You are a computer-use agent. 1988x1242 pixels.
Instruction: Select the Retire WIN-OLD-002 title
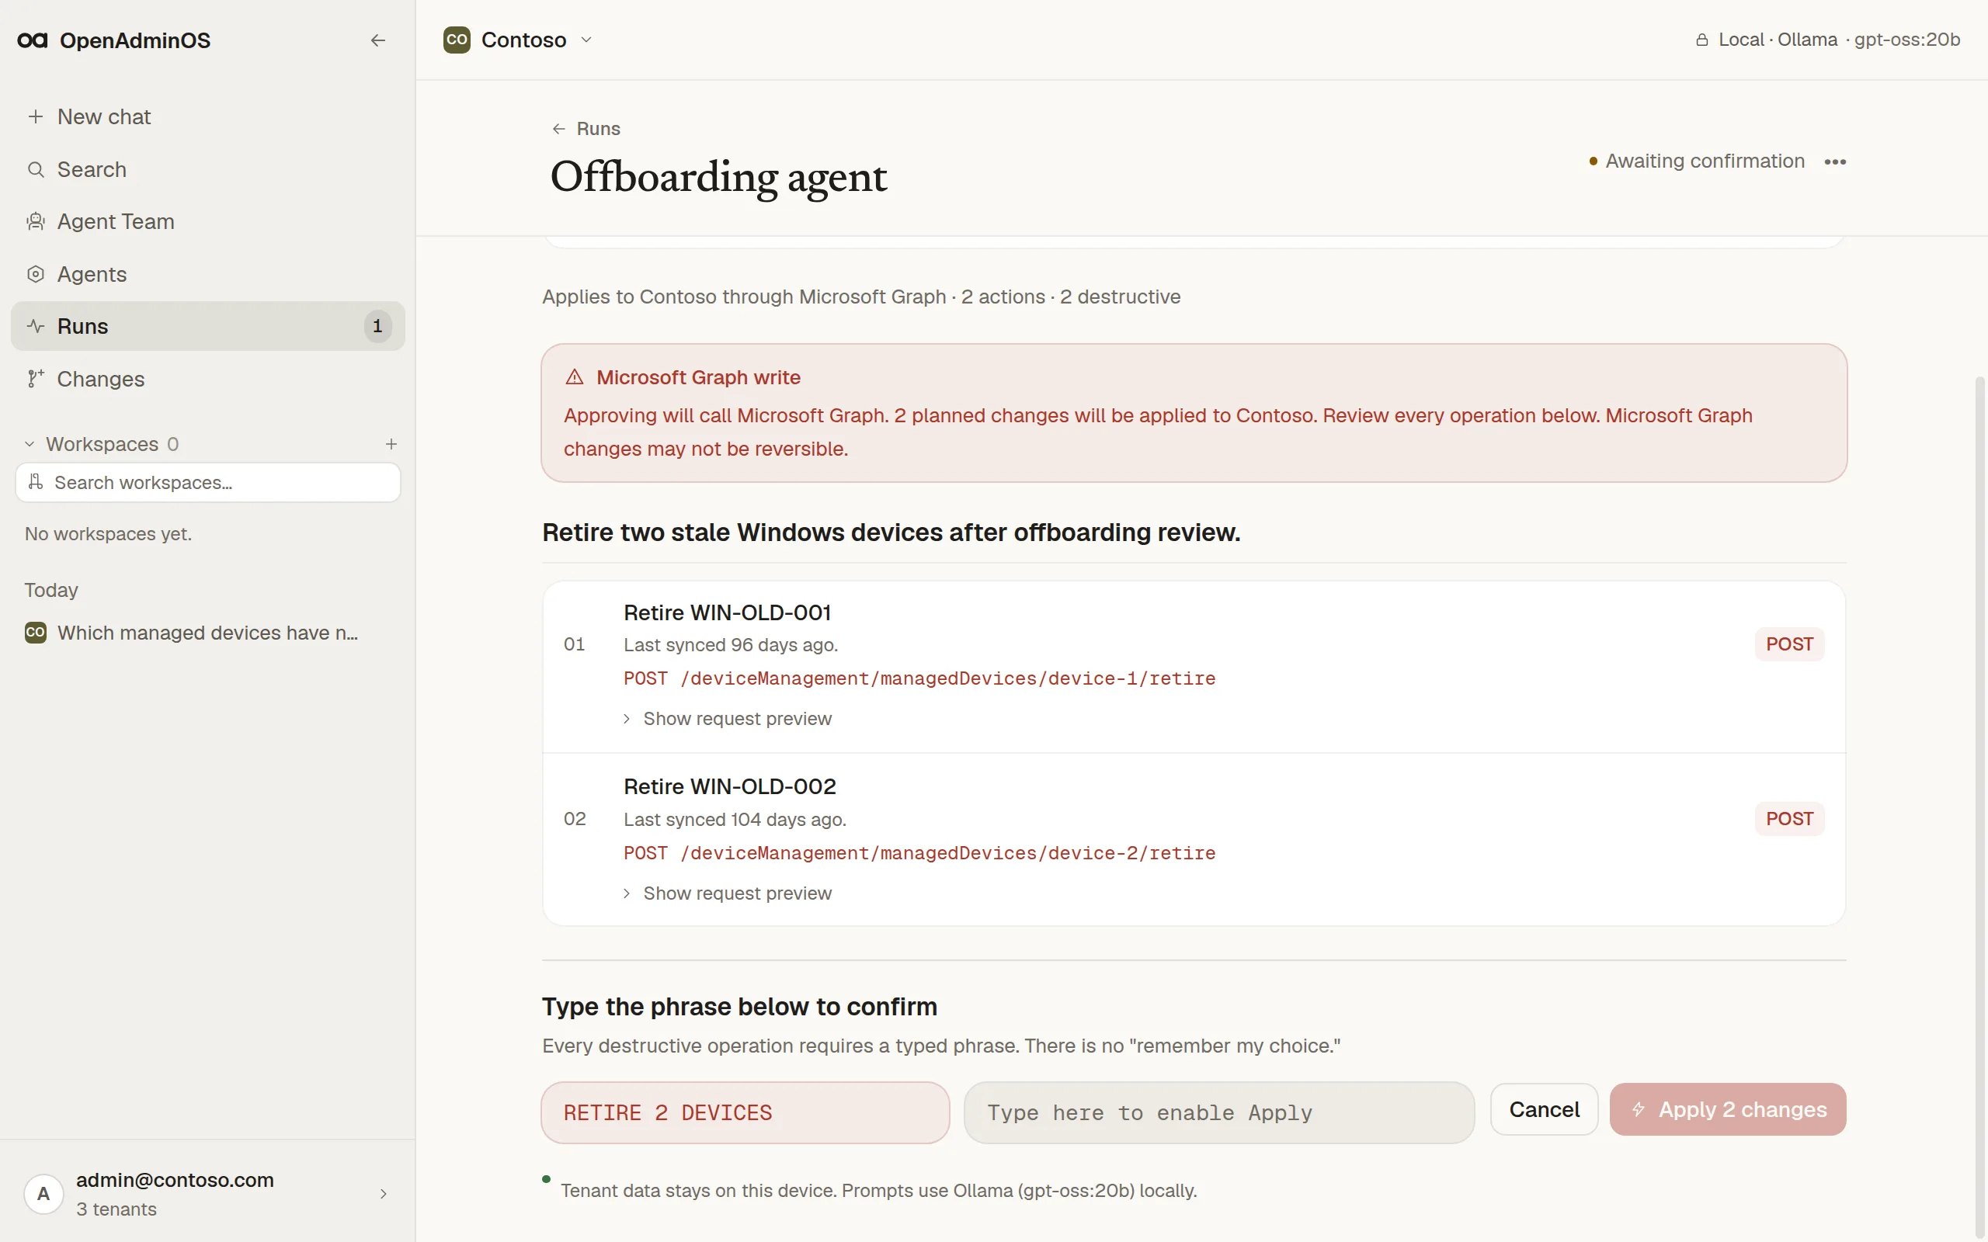pos(729,787)
